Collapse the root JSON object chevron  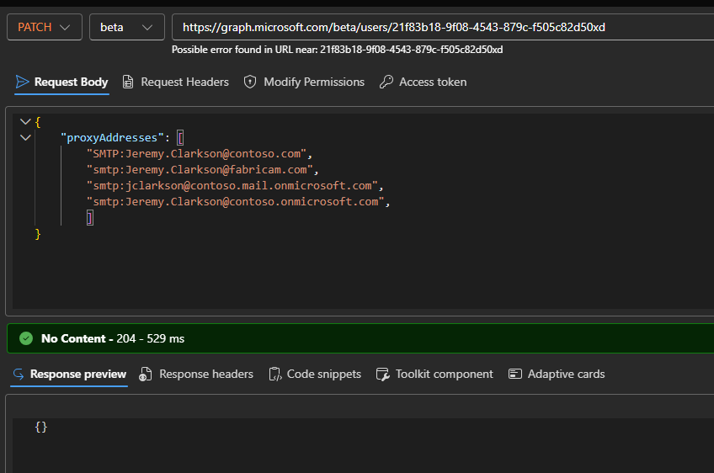tap(24, 122)
